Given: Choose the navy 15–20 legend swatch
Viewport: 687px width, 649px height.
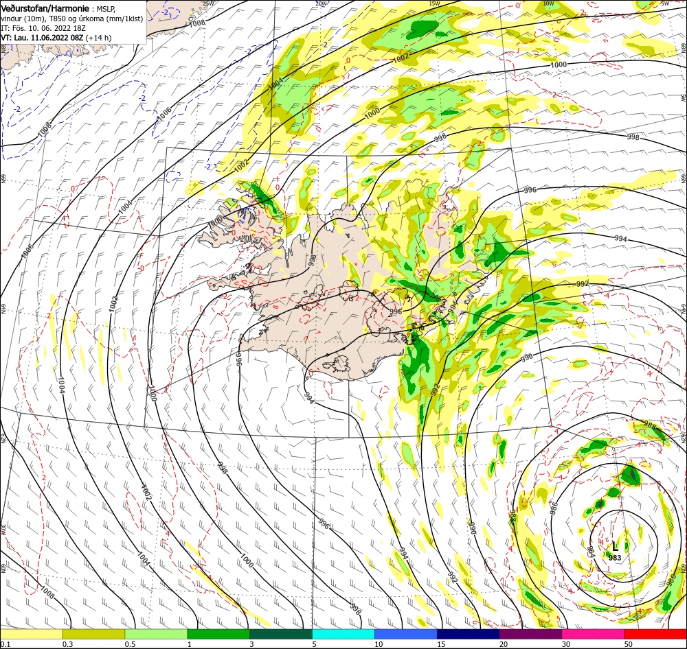Looking at the screenshot, I should click(469, 635).
